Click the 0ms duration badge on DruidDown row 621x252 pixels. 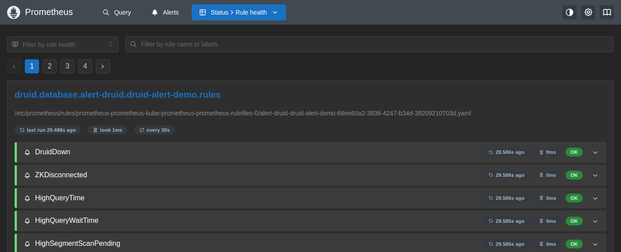[x=547, y=152]
